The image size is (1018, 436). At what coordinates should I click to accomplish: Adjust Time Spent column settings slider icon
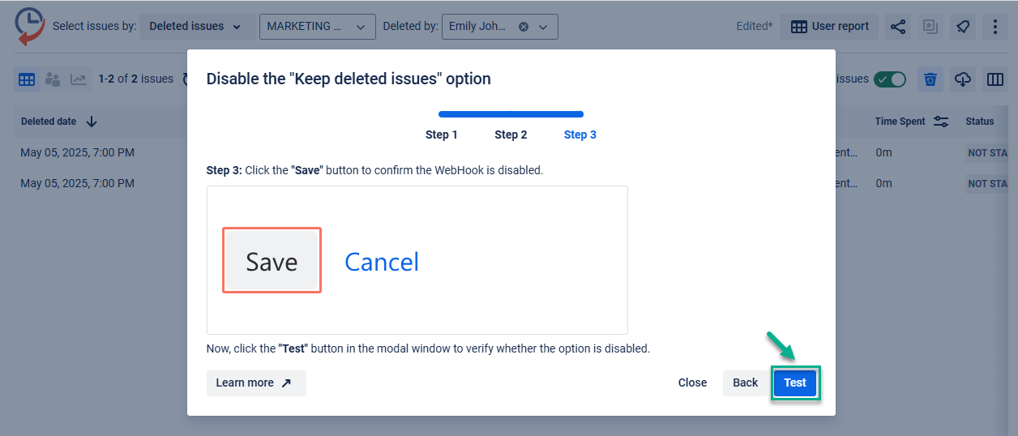pyautogui.click(x=941, y=122)
